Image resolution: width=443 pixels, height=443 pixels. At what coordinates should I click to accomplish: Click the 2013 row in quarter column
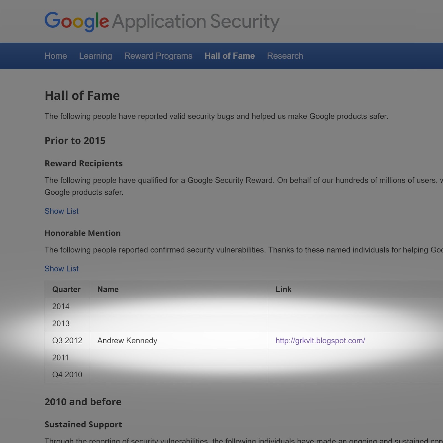point(67,323)
